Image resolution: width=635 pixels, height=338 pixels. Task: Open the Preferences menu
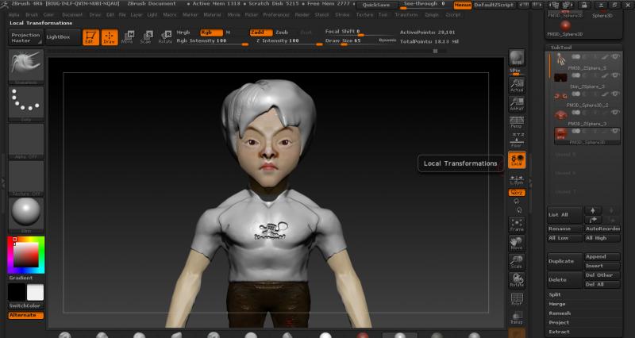coord(276,14)
